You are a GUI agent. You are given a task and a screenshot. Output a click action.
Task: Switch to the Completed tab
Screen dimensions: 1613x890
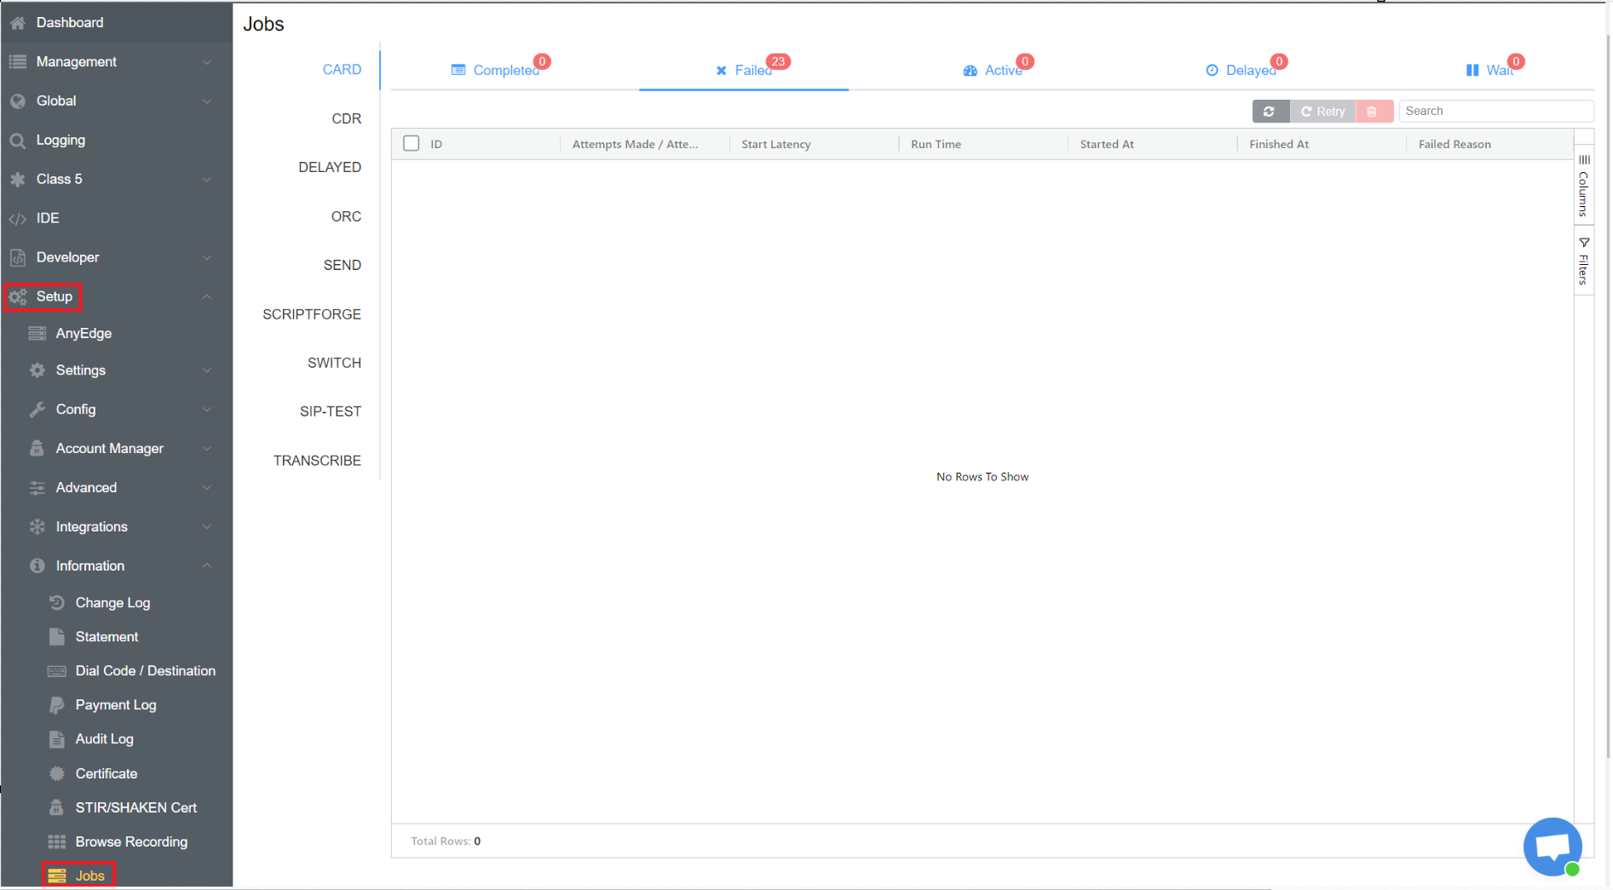[x=496, y=70]
